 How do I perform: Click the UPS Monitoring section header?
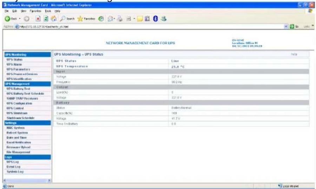coord(28,55)
